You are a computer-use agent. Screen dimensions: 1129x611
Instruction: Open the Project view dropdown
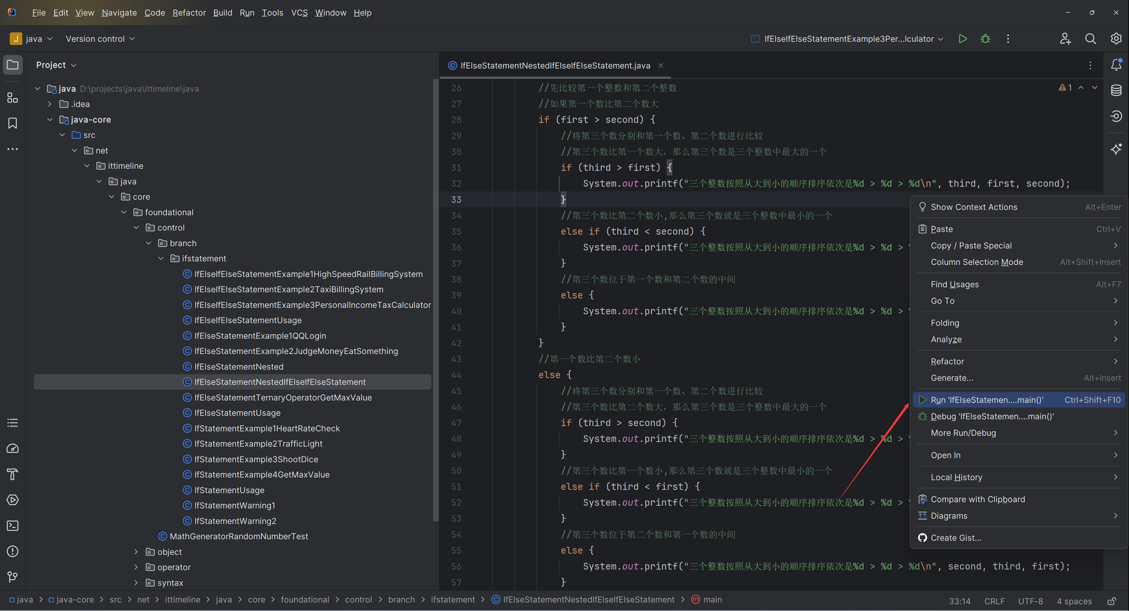(56, 65)
